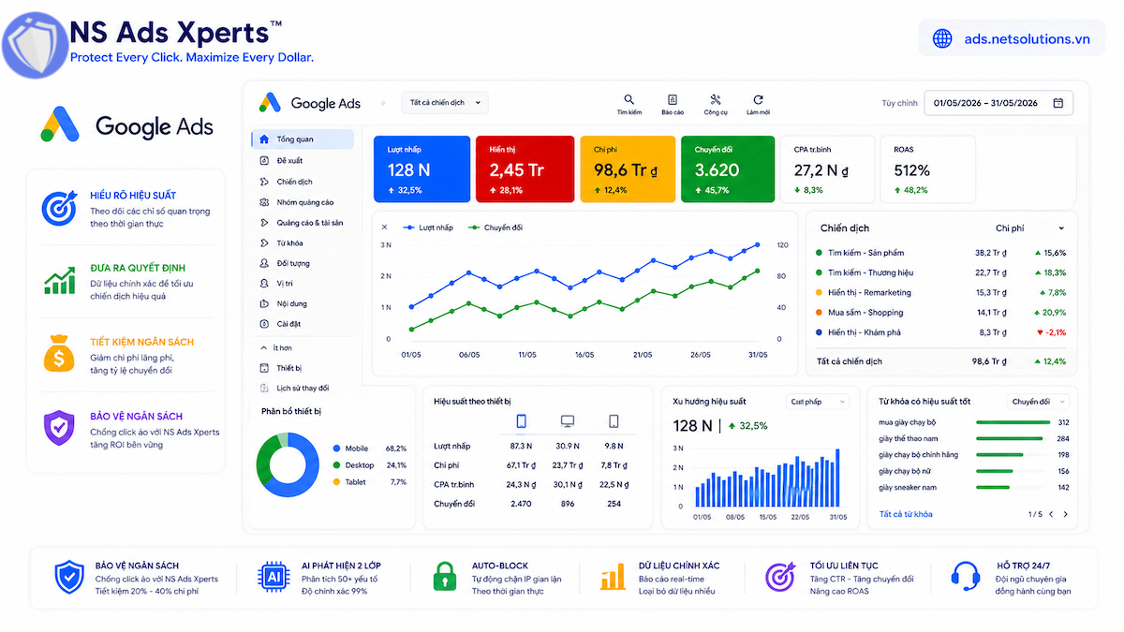Click the purple target Tối ưu liên tục icon
Screen dimensions: 1124x632
tap(780, 577)
